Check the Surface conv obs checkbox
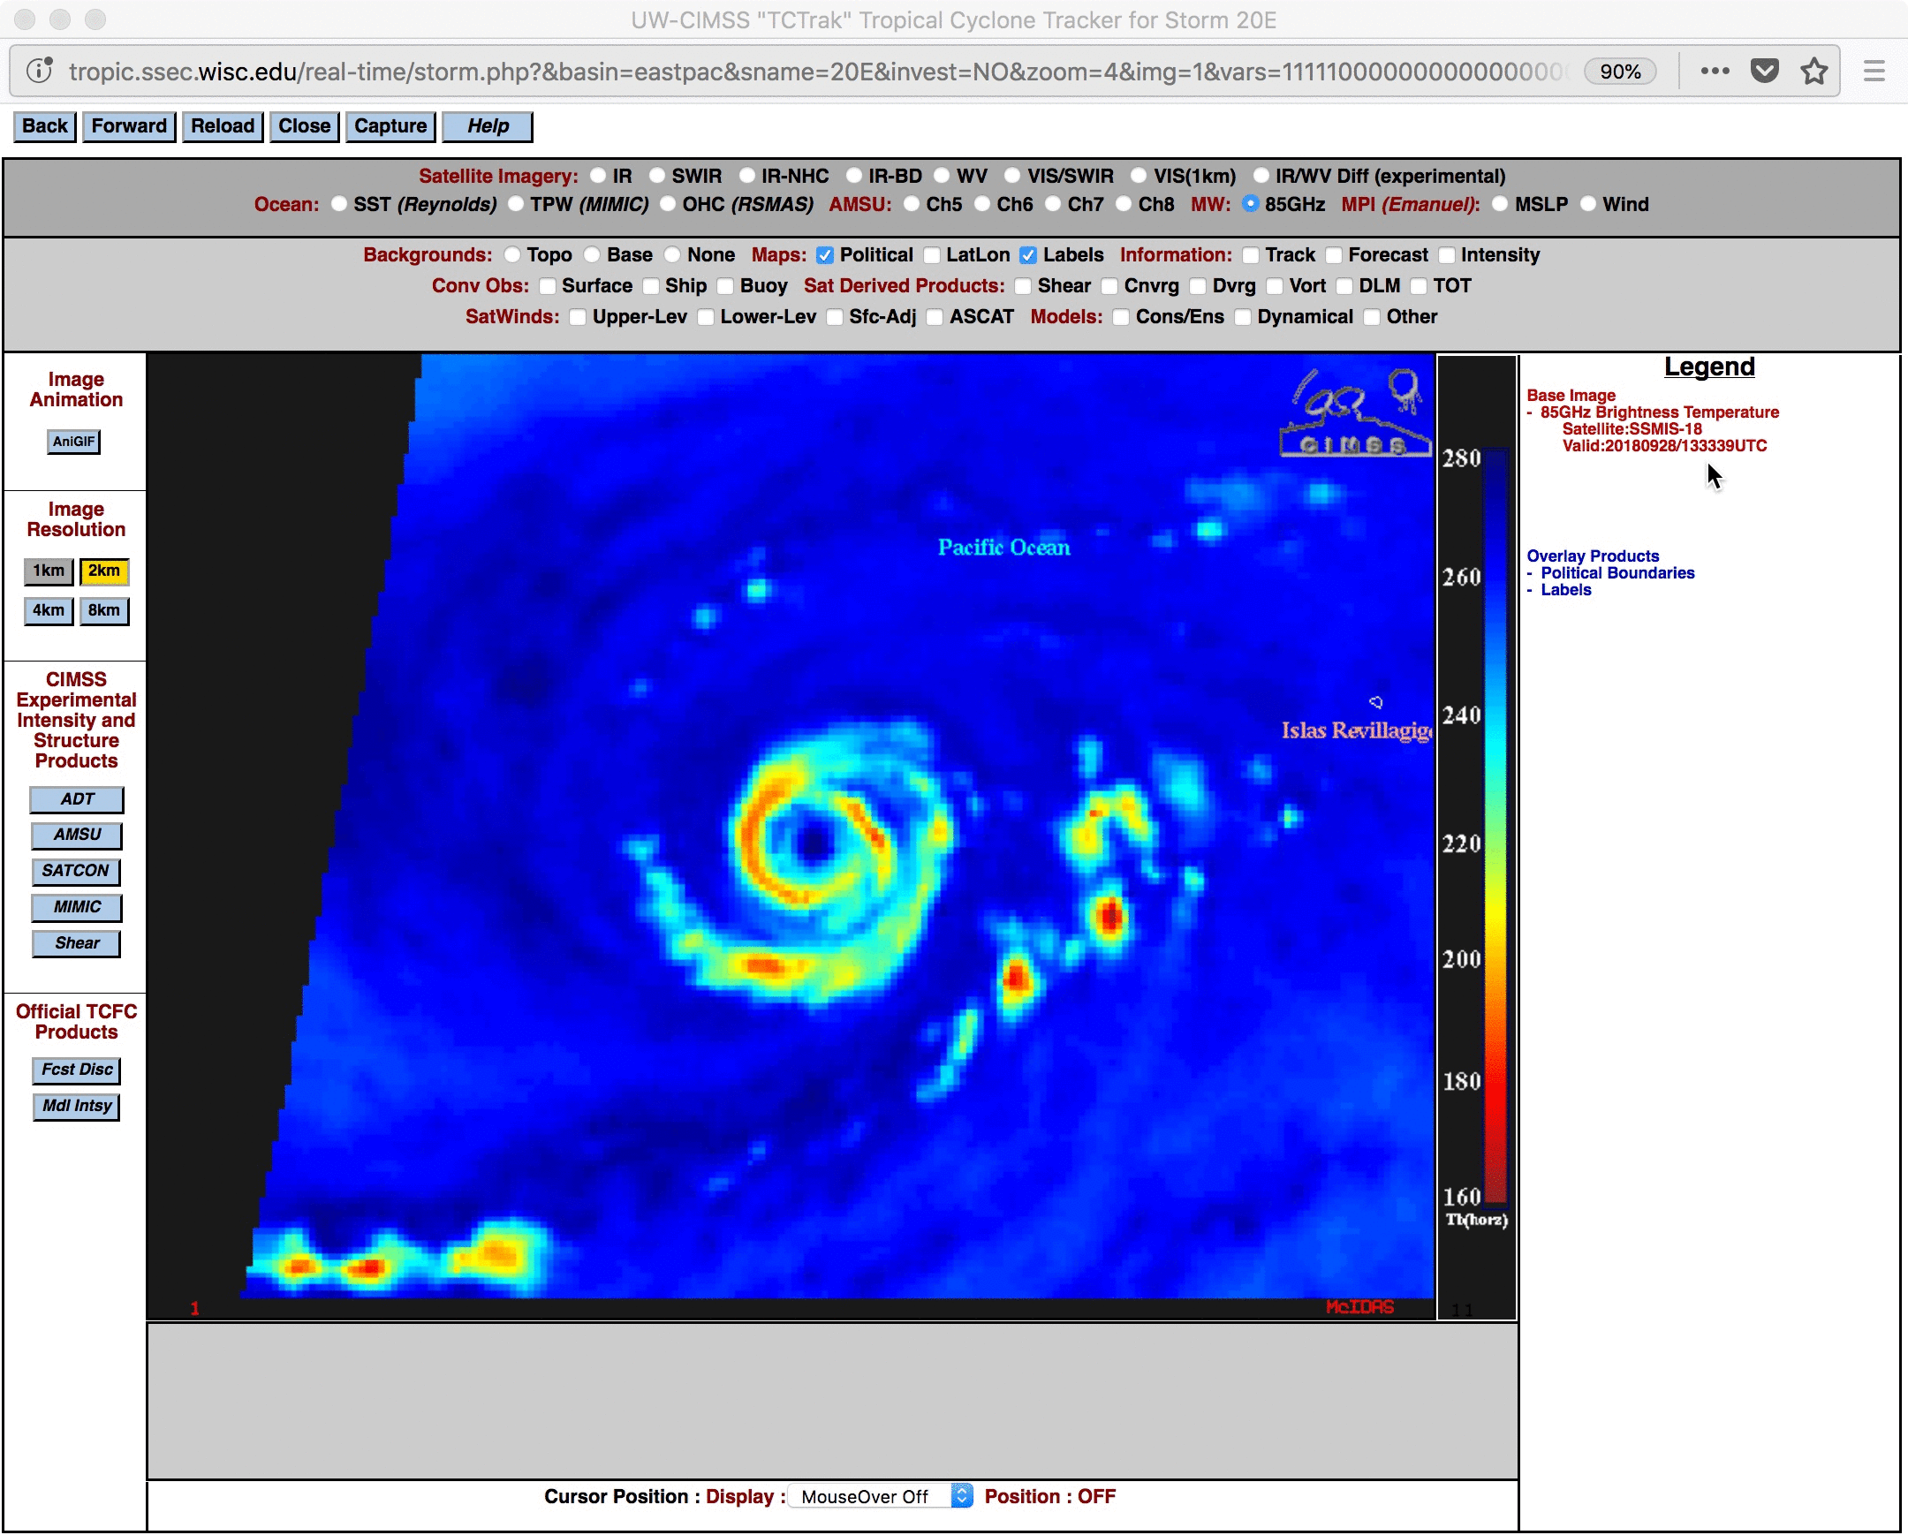This screenshot has height=1535, width=1908. pyautogui.click(x=548, y=287)
